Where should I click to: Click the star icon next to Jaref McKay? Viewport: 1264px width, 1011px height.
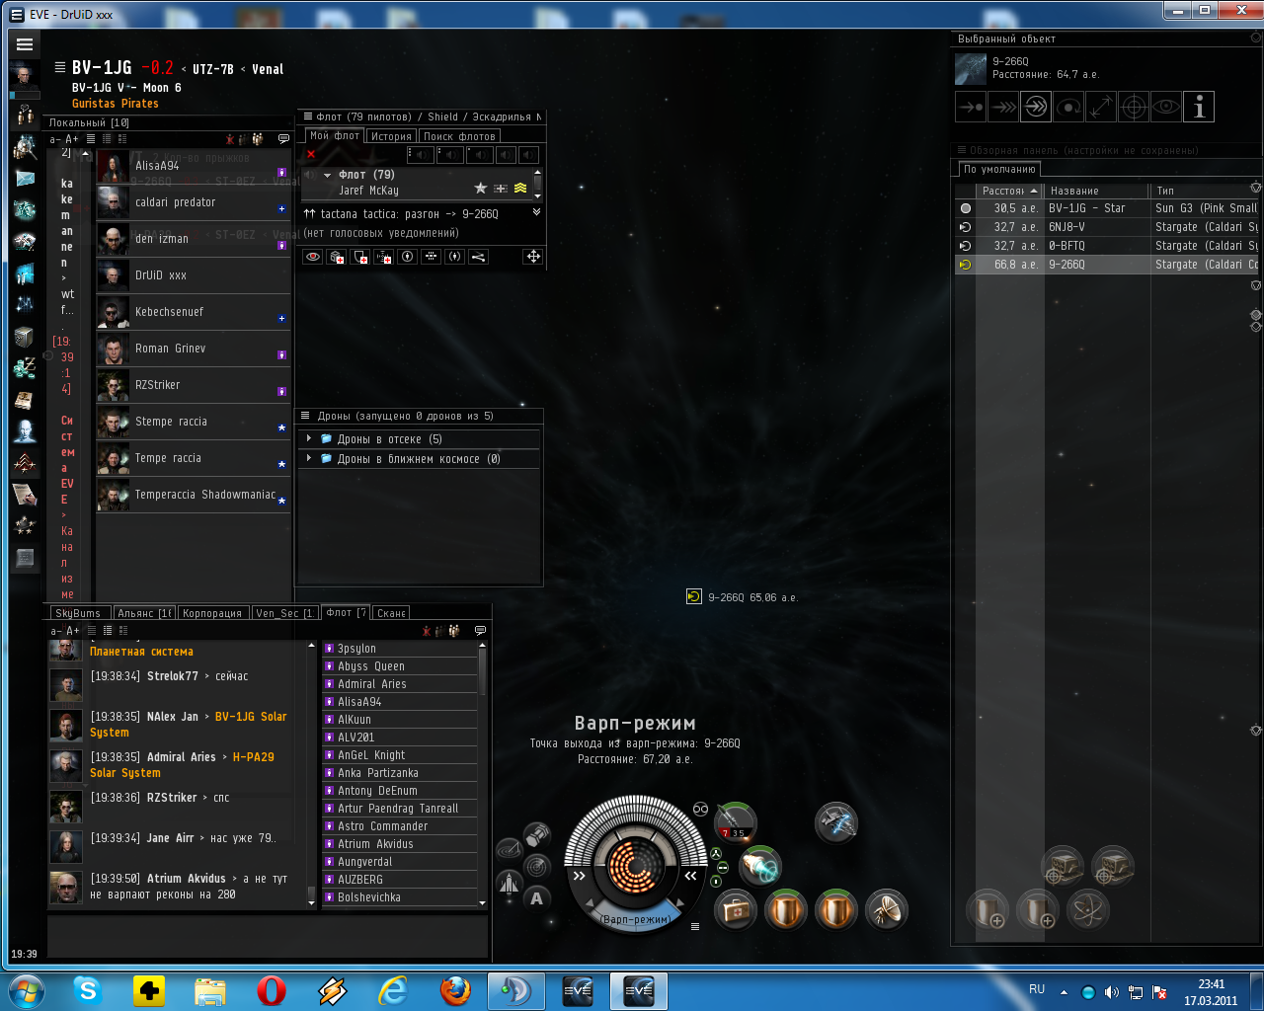pyautogui.click(x=481, y=188)
